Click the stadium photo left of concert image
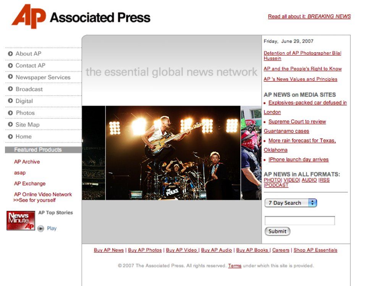The width and height of the screenshot is (382, 286). pyautogui.click(x=94, y=153)
